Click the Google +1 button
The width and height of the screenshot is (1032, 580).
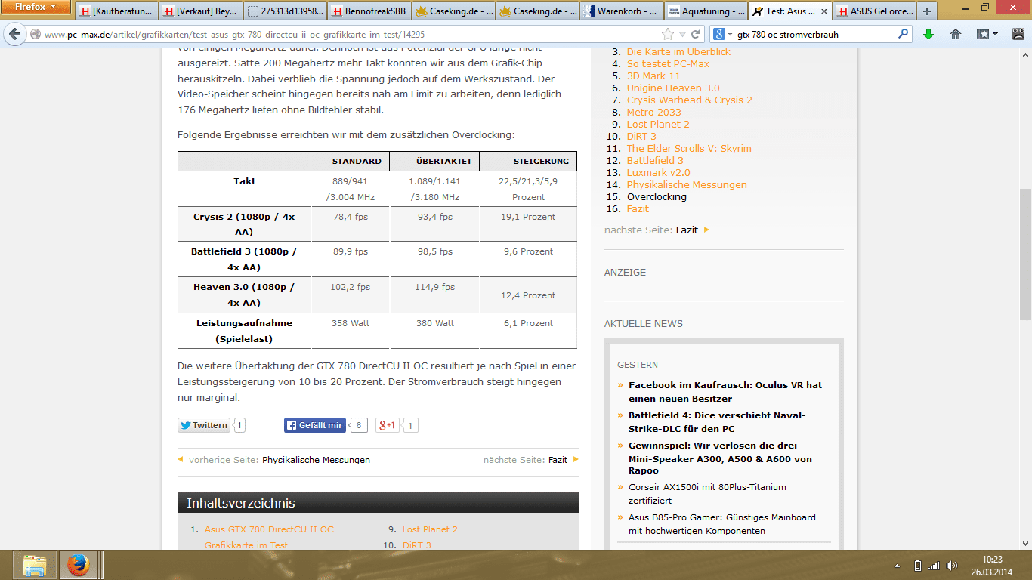[387, 425]
